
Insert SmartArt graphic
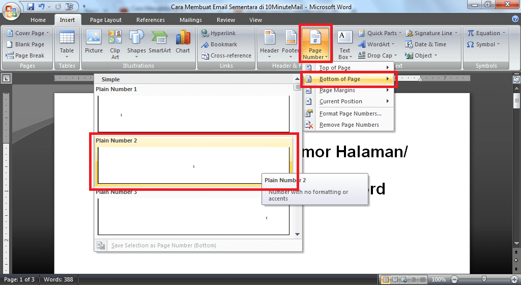[x=159, y=43]
